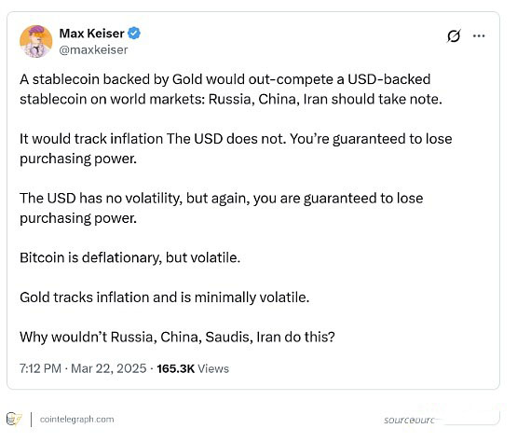Expand the three-dot more options menu
517x442 pixels.
[x=479, y=35]
